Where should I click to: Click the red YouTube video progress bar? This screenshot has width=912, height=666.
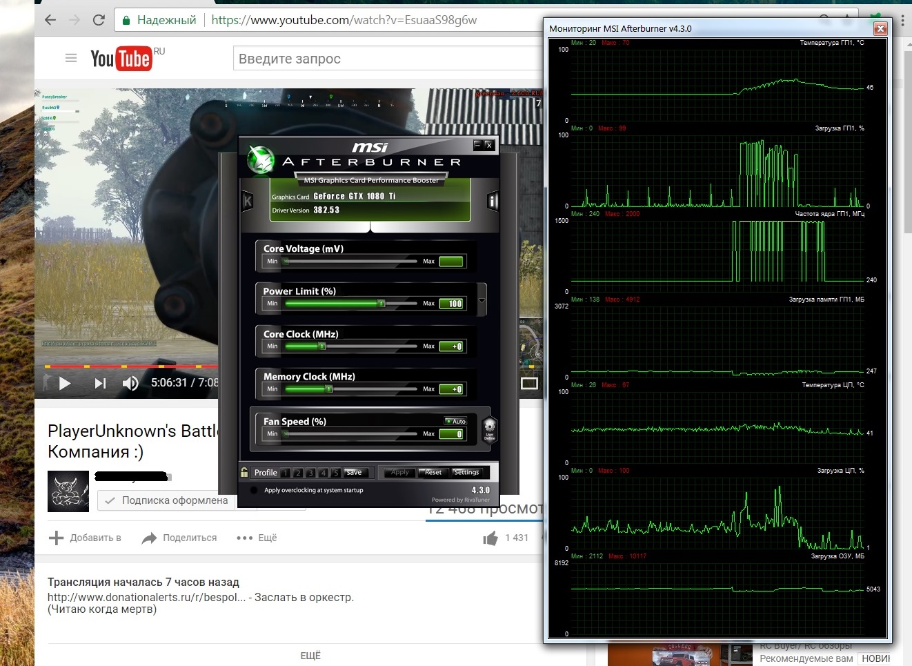[x=131, y=366]
